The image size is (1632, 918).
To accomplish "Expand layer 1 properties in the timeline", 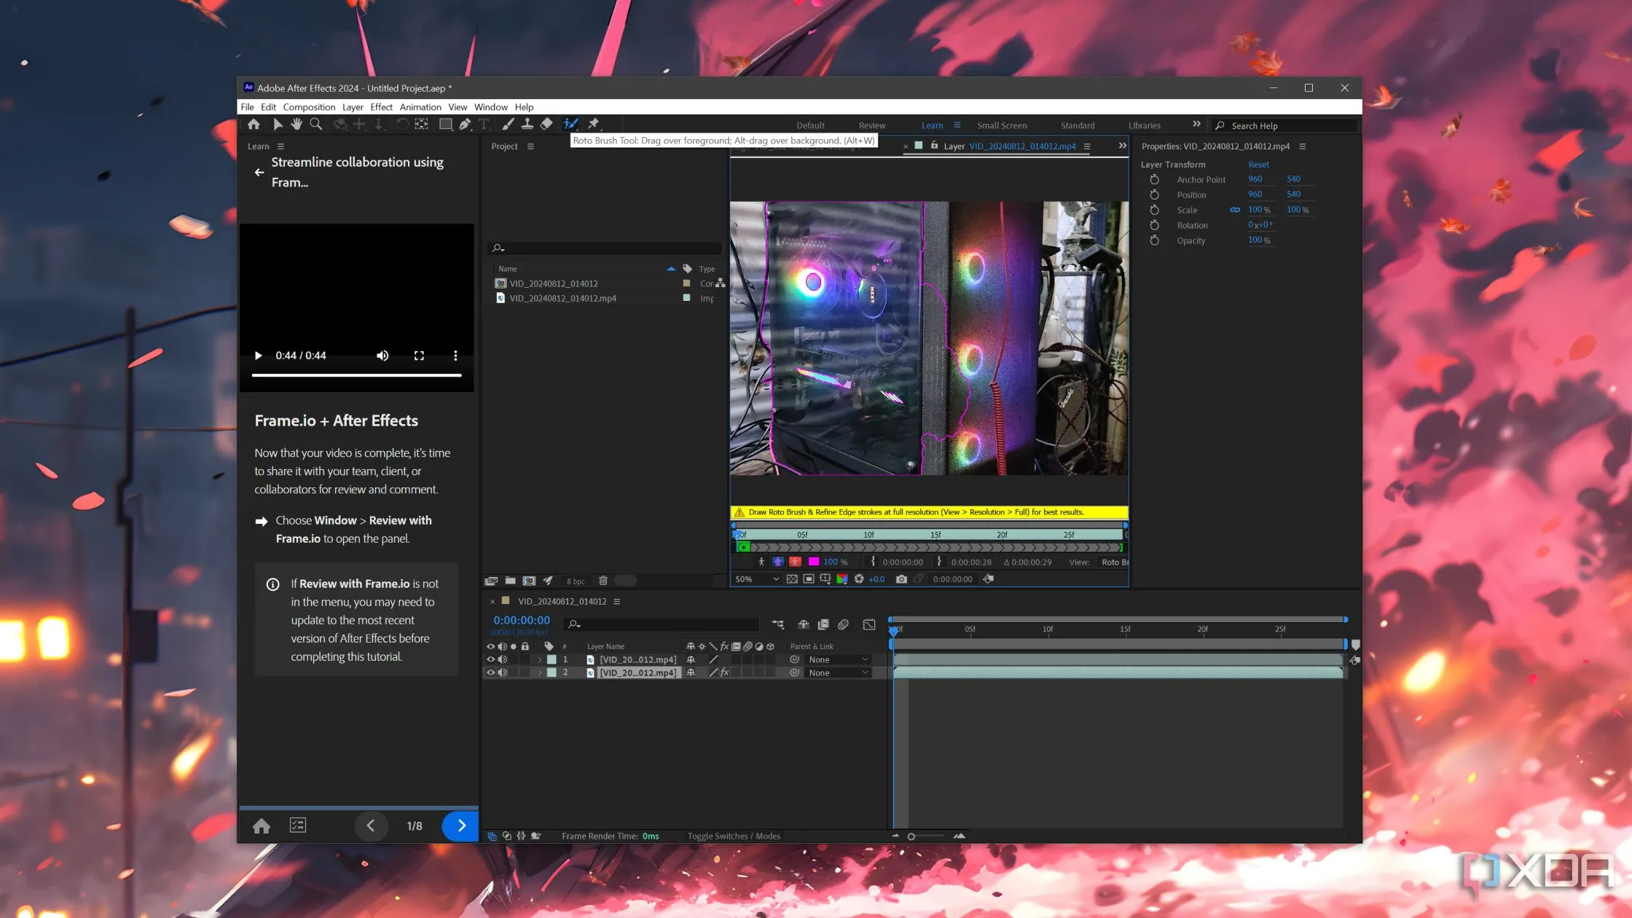I will (x=540, y=659).
